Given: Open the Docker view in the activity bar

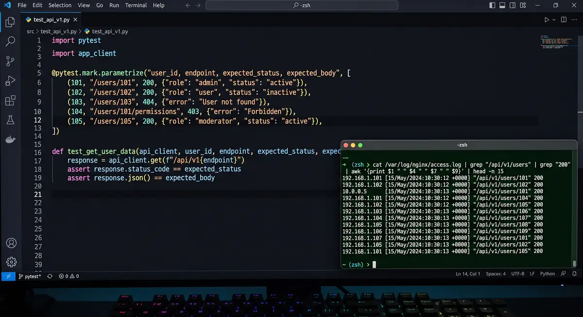Looking at the screenshot, I should [10, 140].
